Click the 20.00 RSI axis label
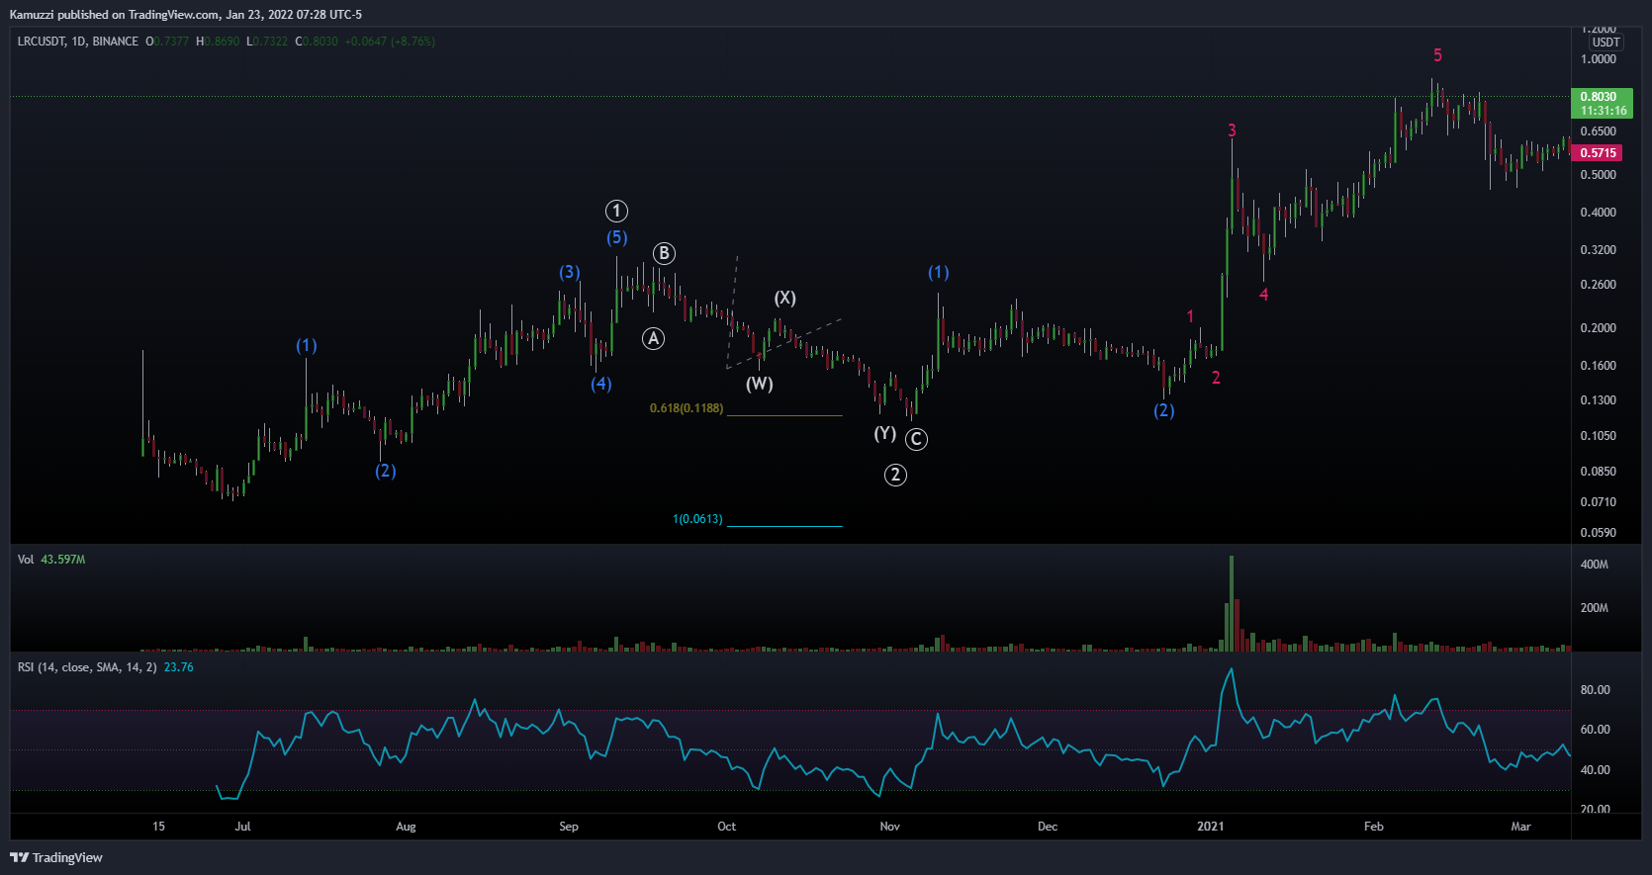 [x=1596, y=810]
